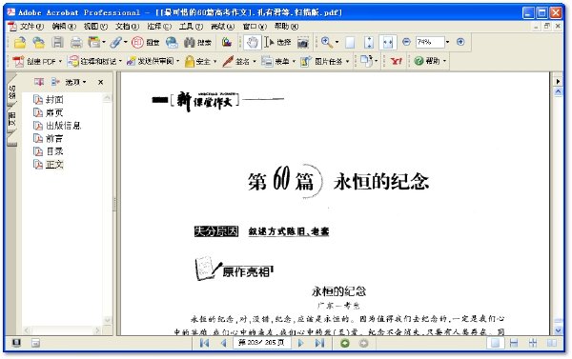Click the red Yahoo Y! icon

(x=397, y=61)
